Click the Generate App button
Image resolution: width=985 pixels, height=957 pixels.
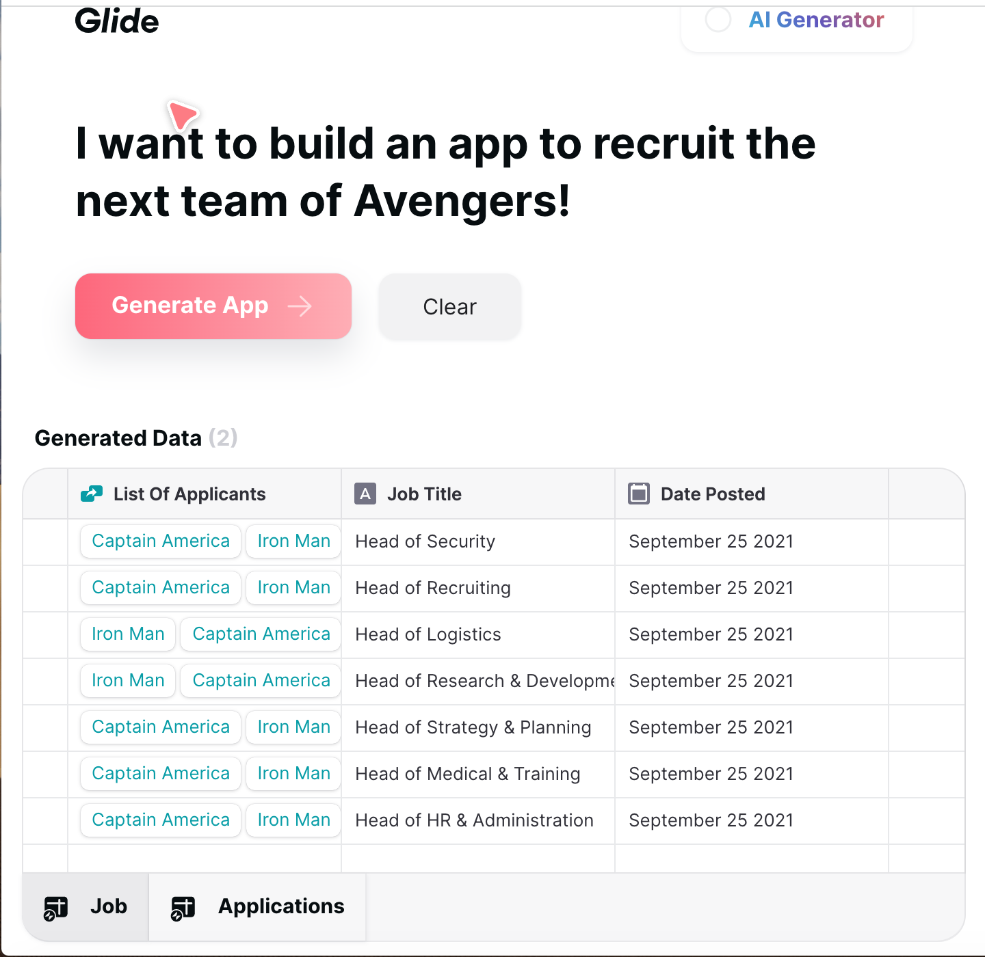tap(213, 306)
